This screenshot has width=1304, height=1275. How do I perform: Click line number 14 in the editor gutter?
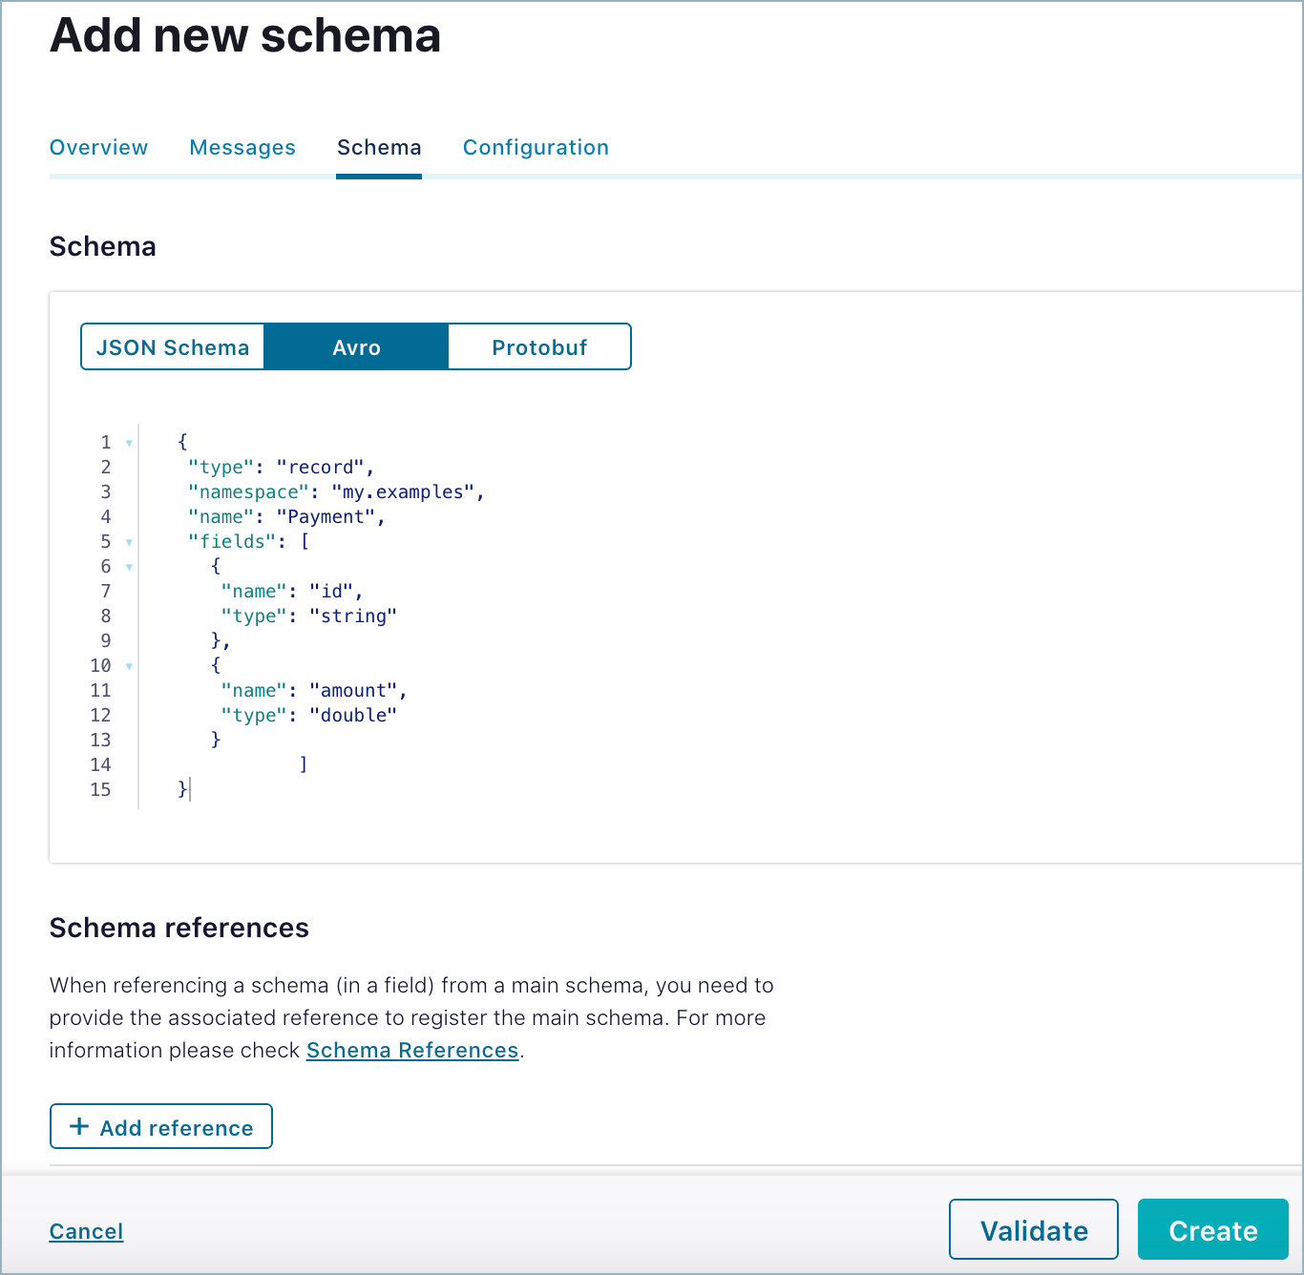[x=100, y=765]
